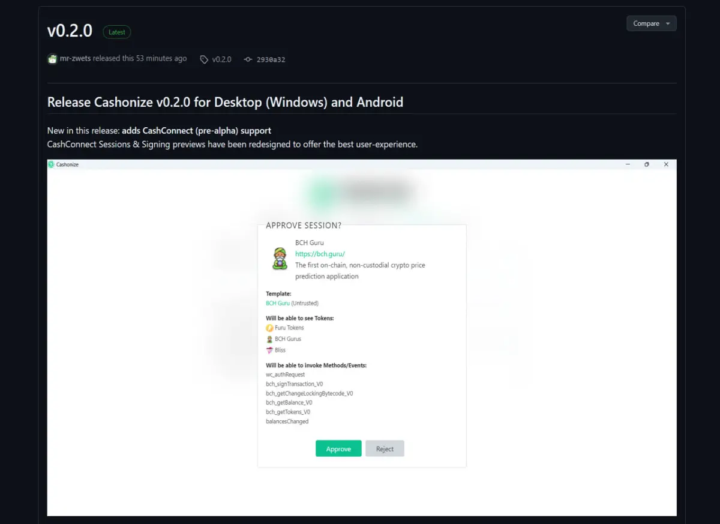This screenshot has width=720, height=524.
Task: Click the v0.2.0 tag icon
Action: point(204,59)
